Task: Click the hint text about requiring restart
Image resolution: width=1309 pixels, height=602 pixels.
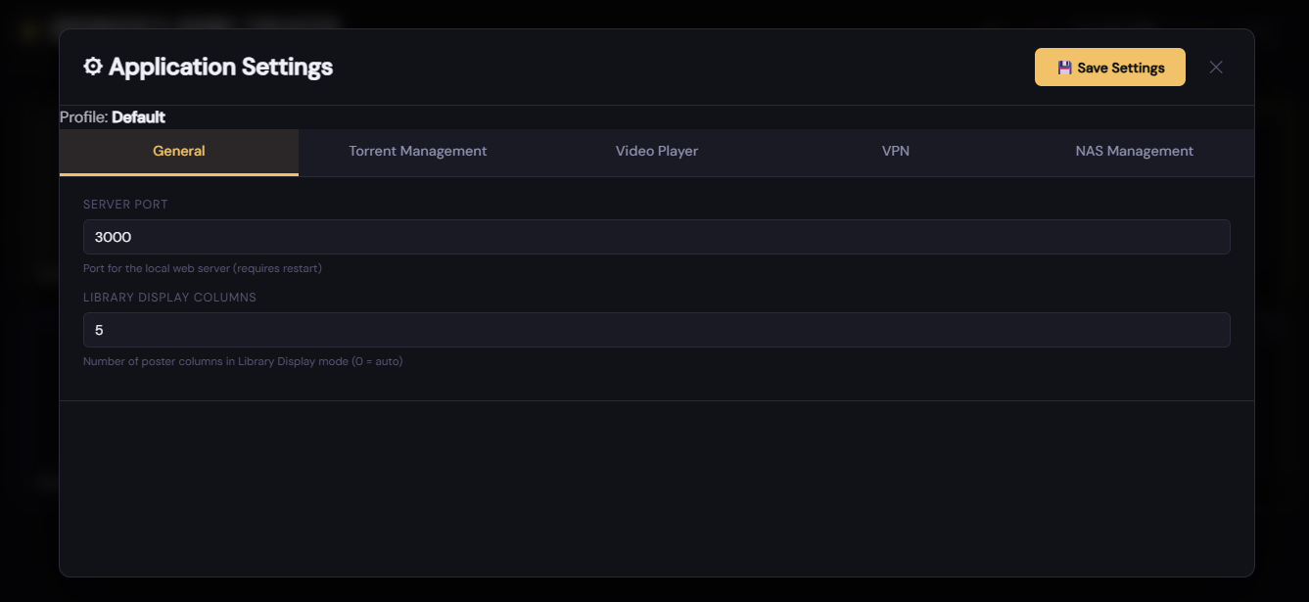Action: [202, 267]
